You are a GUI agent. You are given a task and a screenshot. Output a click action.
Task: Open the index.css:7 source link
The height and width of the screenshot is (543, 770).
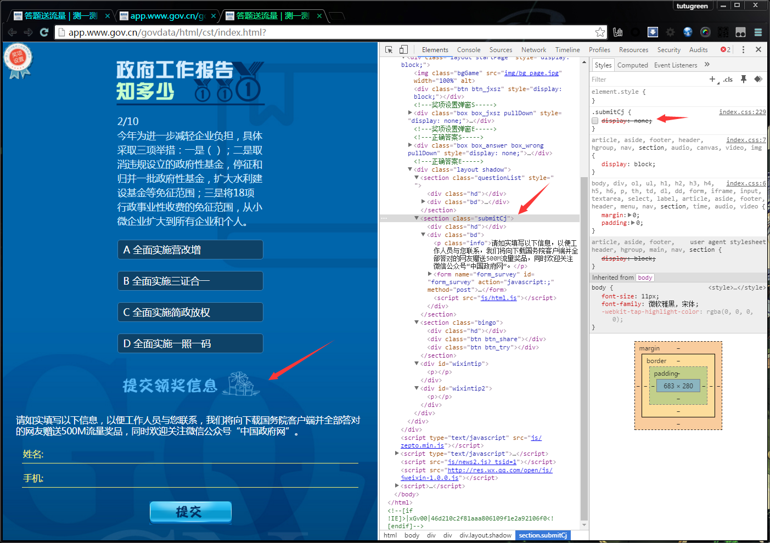tap(746, 140)
